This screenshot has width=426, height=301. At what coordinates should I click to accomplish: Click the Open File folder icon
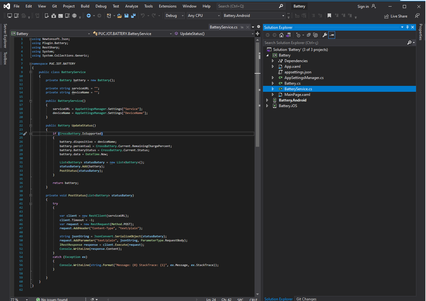[119, 16]
